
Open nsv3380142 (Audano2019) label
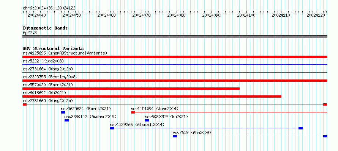point(90,117)
